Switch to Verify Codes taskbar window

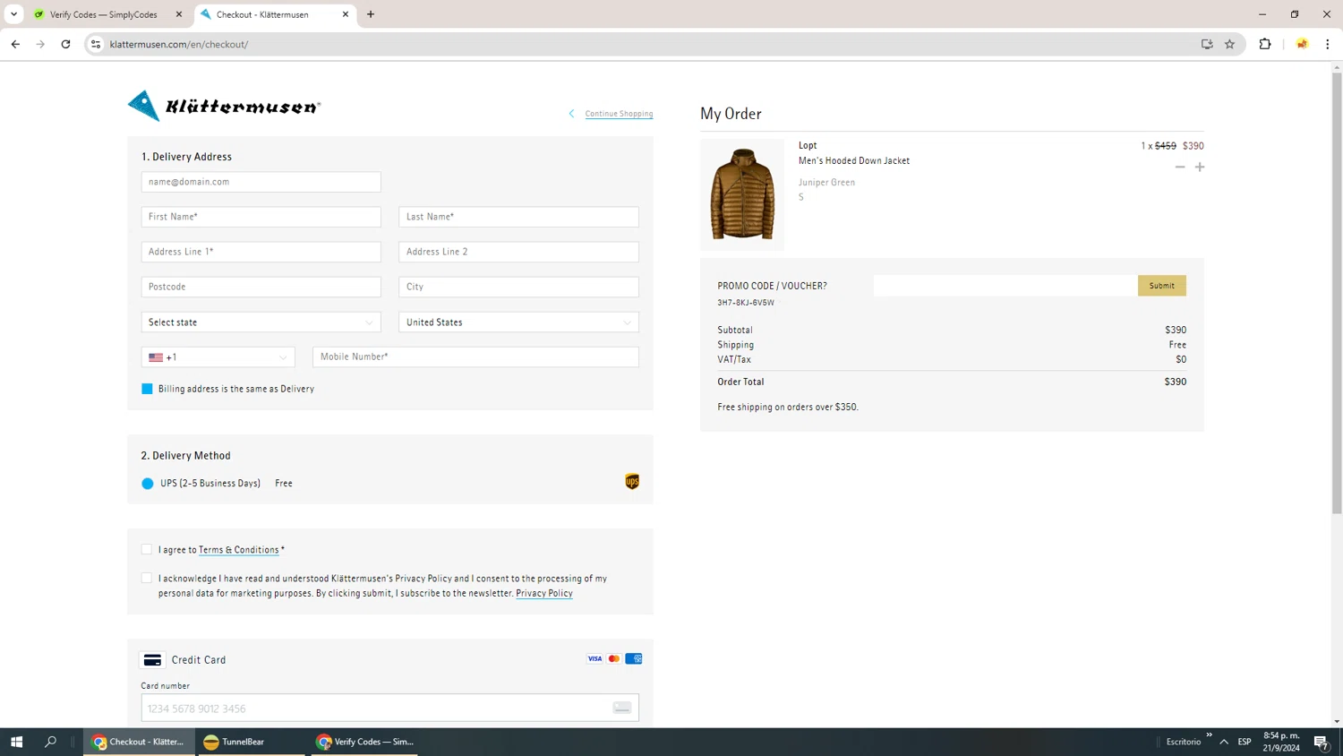coord(364,742)
